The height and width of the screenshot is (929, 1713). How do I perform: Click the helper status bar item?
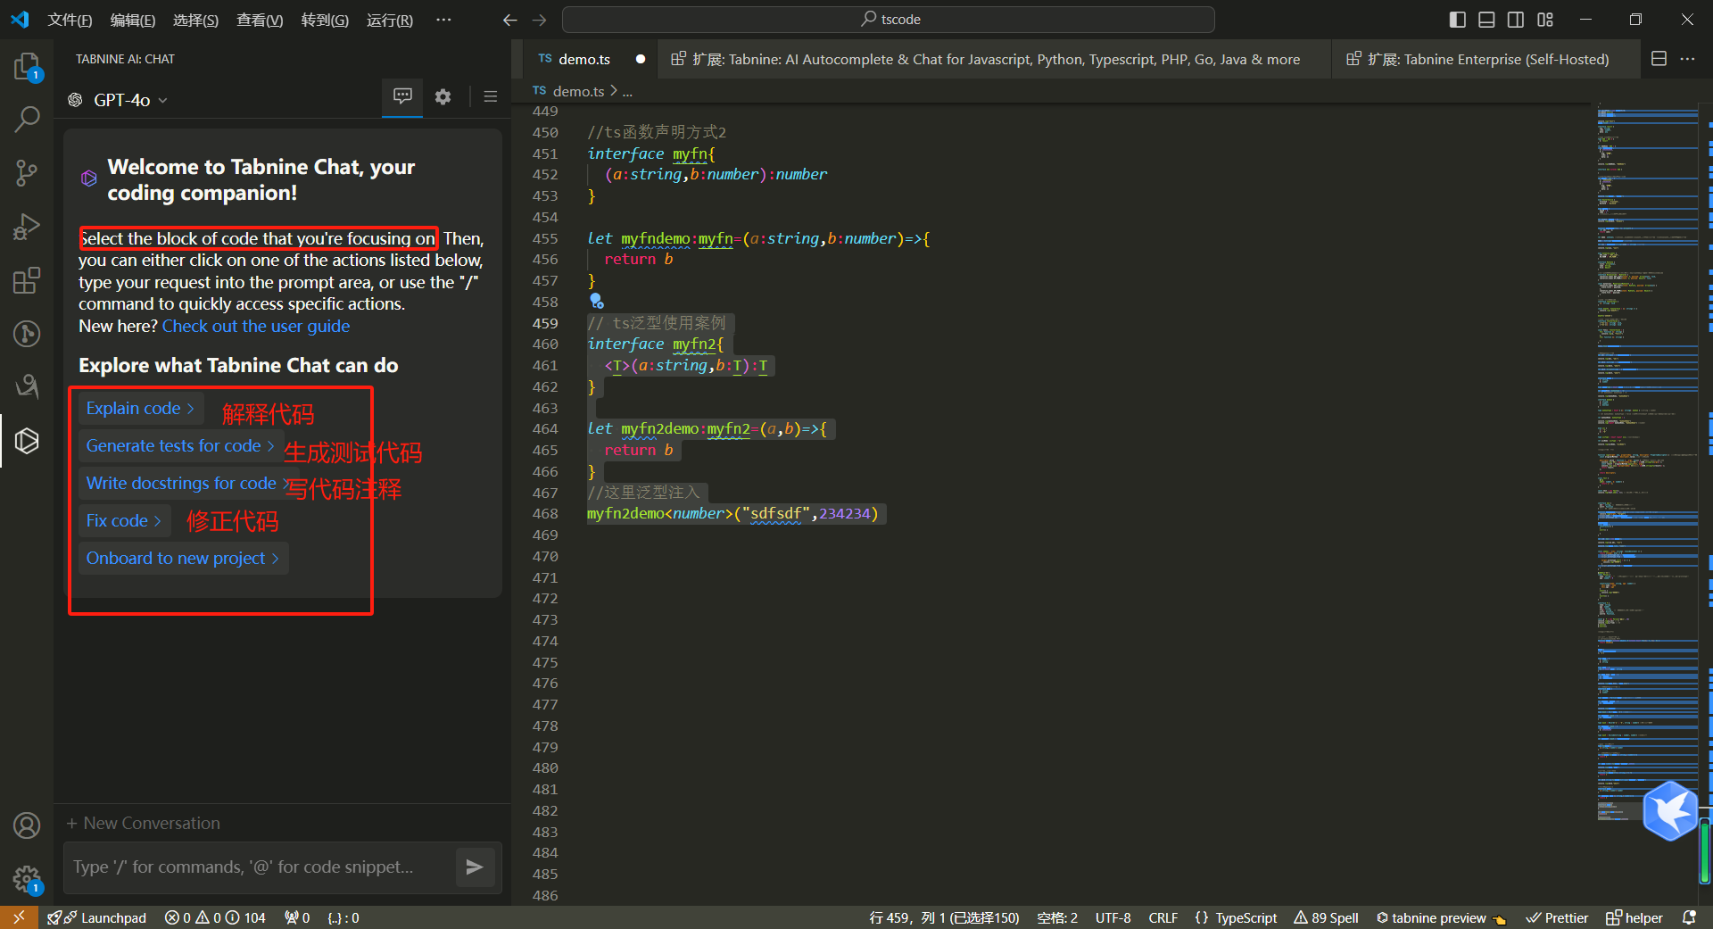click(x=1634, y=917)
